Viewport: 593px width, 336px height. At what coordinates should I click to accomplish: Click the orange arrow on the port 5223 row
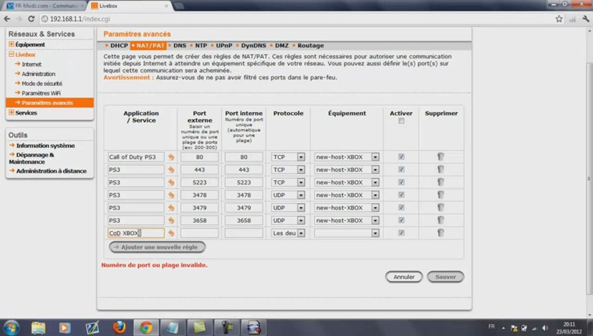[171, 182]
